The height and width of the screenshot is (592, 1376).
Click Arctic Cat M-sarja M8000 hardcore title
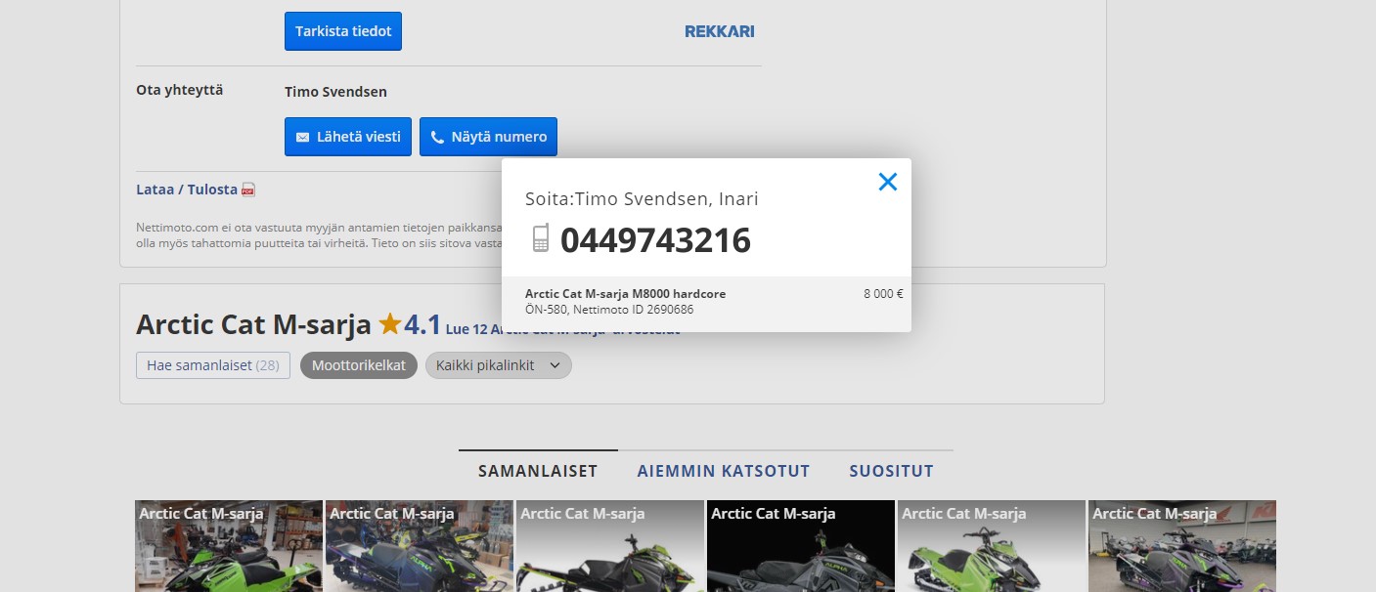(625, 293)
